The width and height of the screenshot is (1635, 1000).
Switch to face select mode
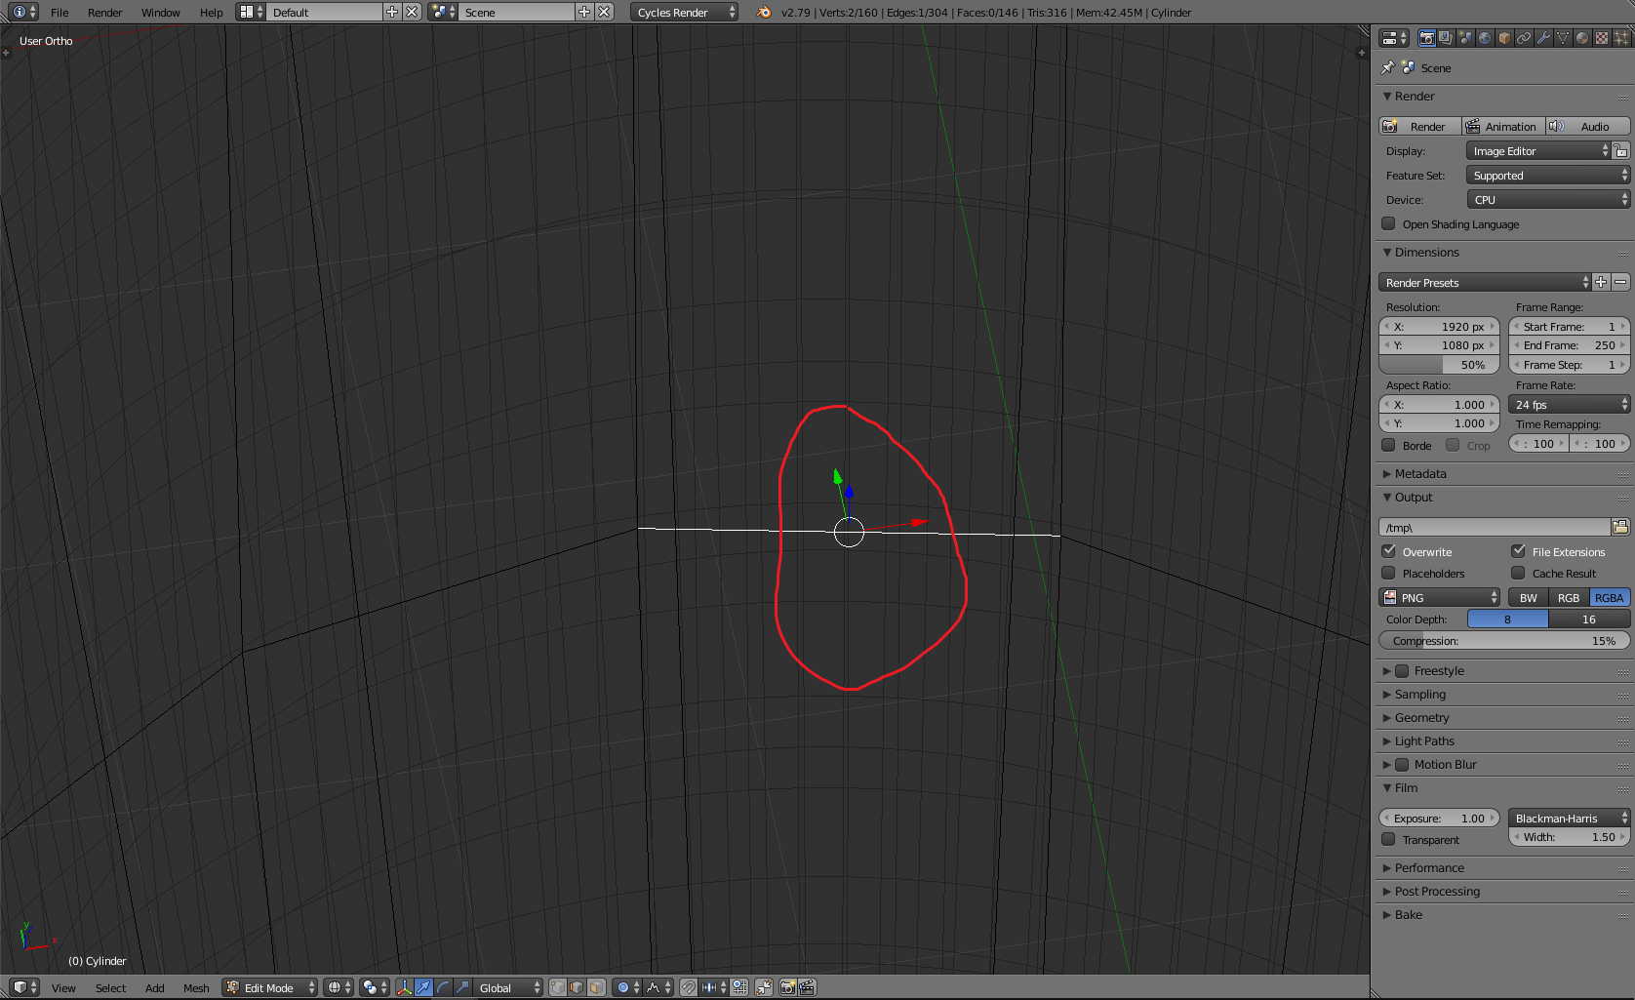(x=596, y=986)
